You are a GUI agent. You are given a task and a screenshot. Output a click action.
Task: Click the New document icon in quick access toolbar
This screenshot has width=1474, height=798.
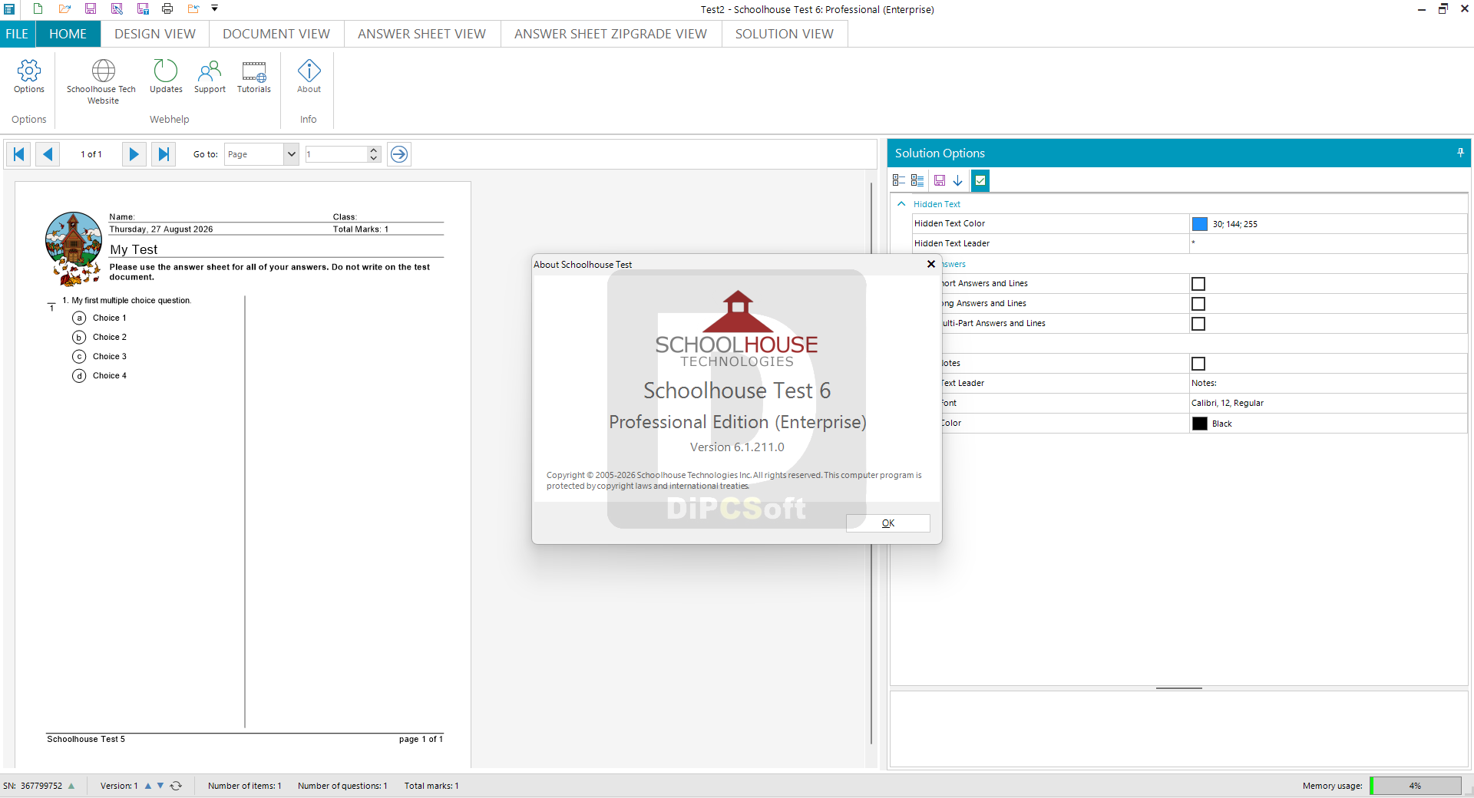38,9
